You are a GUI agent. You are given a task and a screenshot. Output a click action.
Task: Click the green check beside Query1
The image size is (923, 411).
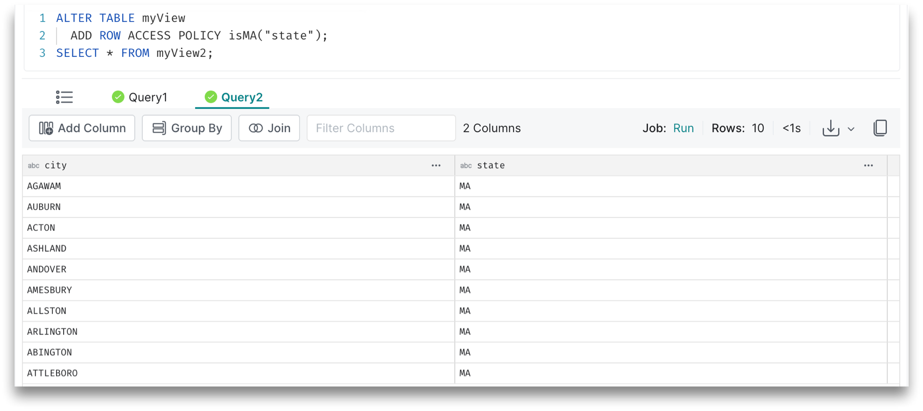(x=118, y=97)
